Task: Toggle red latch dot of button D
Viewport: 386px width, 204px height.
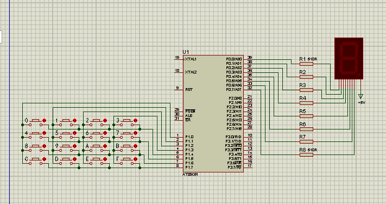Action: click(74, 159)
